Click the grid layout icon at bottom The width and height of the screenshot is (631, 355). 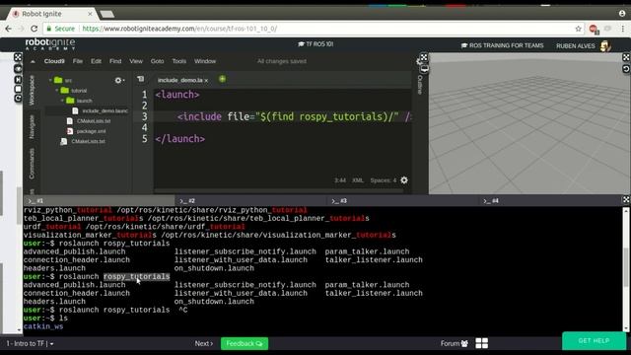tap(482, 343)
